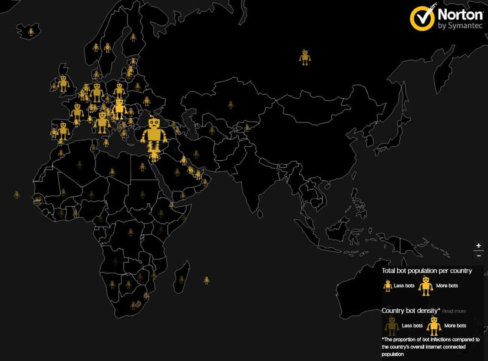Select the bot icon on Madagascar
The height and width of the screenshot is (361, 488).
pyautogui.click(x=182, y=279)
